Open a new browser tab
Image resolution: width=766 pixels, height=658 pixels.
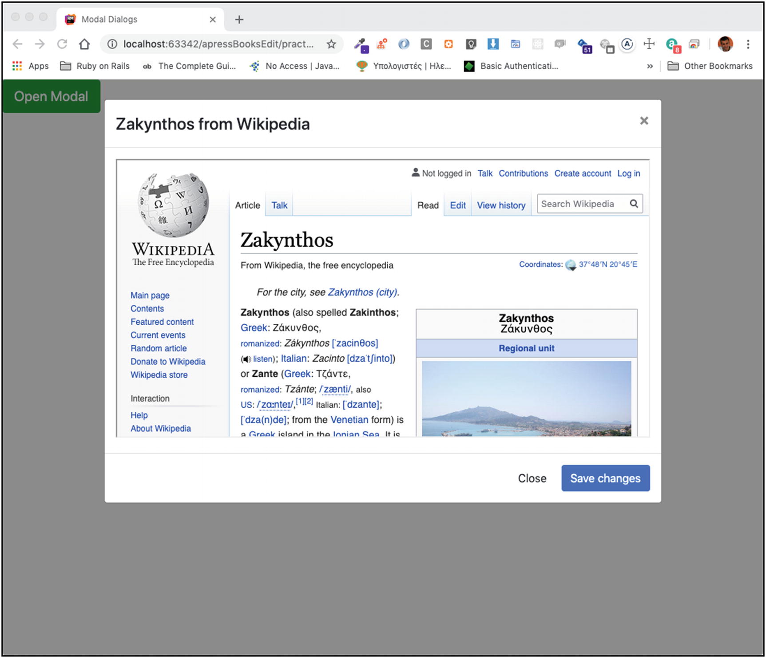click(x=239, y=20)
